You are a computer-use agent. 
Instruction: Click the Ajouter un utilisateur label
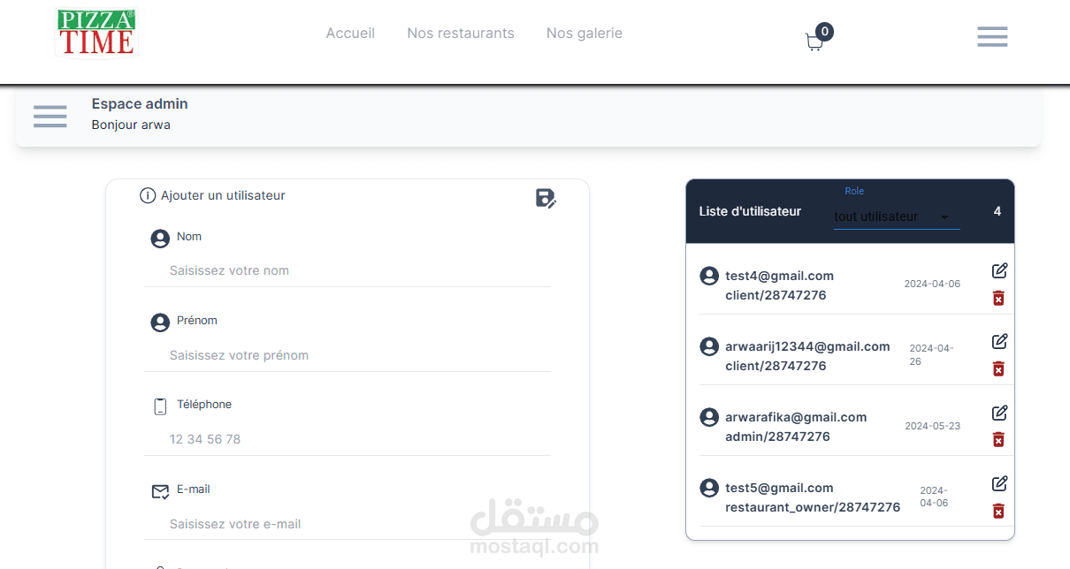pyautogui.click(x=223, y=195)
